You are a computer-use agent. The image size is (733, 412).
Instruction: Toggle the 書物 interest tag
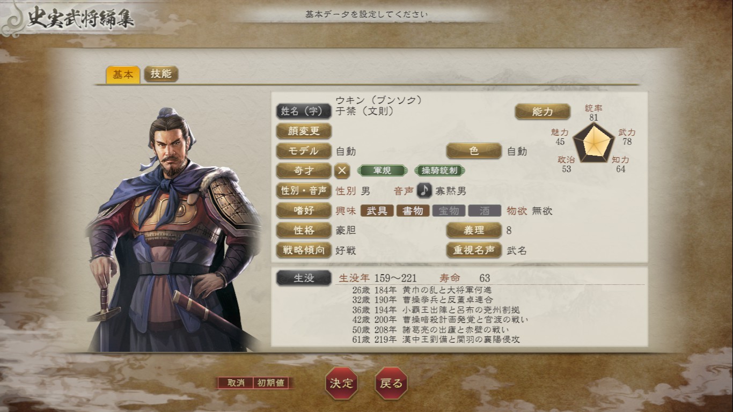pyautogui.click(x=413, y=211)
